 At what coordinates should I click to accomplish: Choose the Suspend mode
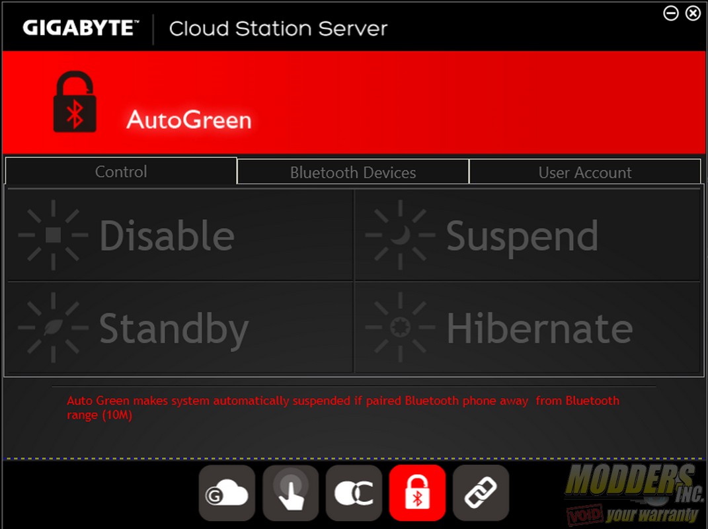(528, 235)
